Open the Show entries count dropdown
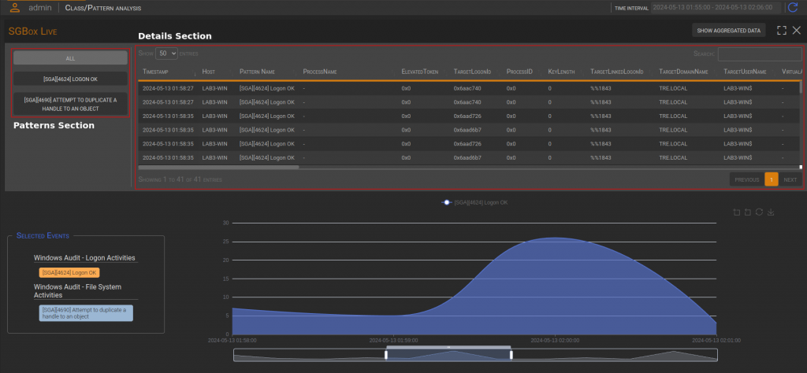 click(166, 54)
